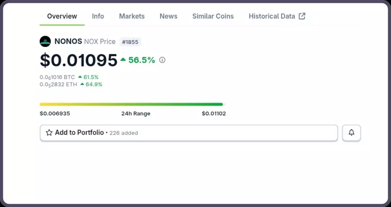
Task: Click the #1855 rank badge
Action: point(130,42)
